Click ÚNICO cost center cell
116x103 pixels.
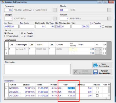[62, 49]
